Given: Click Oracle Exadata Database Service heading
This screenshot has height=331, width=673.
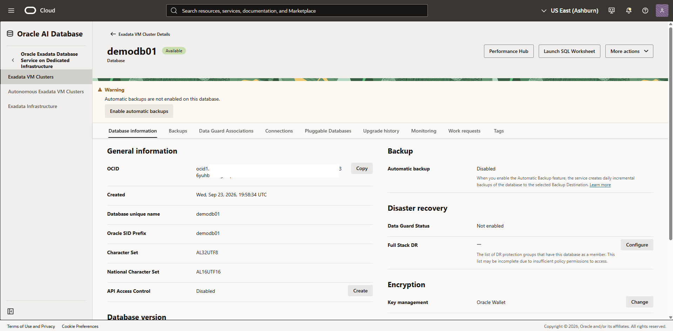Looking at the screenshot, I should pos(49,60).
